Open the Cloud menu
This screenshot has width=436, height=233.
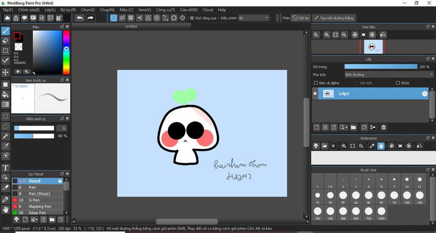coord(208,10)
